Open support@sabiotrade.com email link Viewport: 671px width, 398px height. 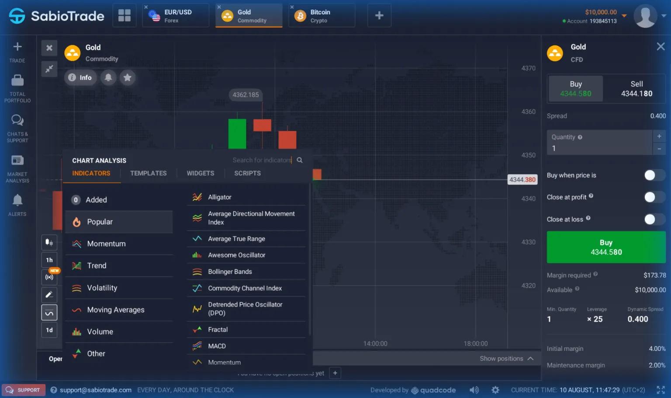pyautogui.click(x=95, y=390)
